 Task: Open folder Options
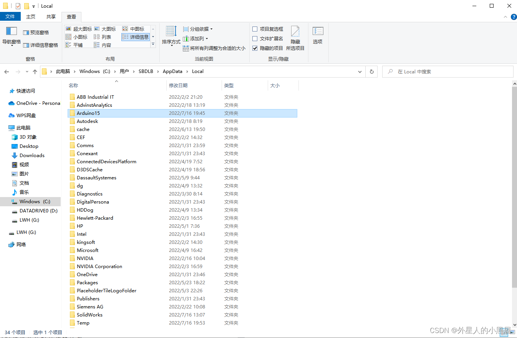[x=318, y=35]
